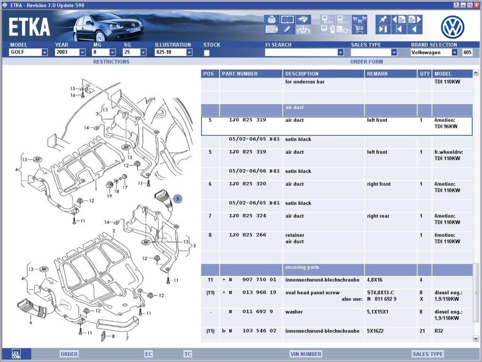Open the YEAR dropdown
The height and width of the screenshot is (362, 482).
[x=82, y=53]
